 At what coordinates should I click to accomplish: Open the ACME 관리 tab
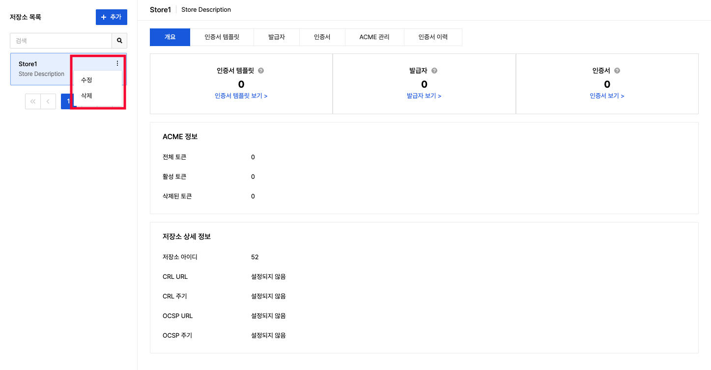pos(374,37)
